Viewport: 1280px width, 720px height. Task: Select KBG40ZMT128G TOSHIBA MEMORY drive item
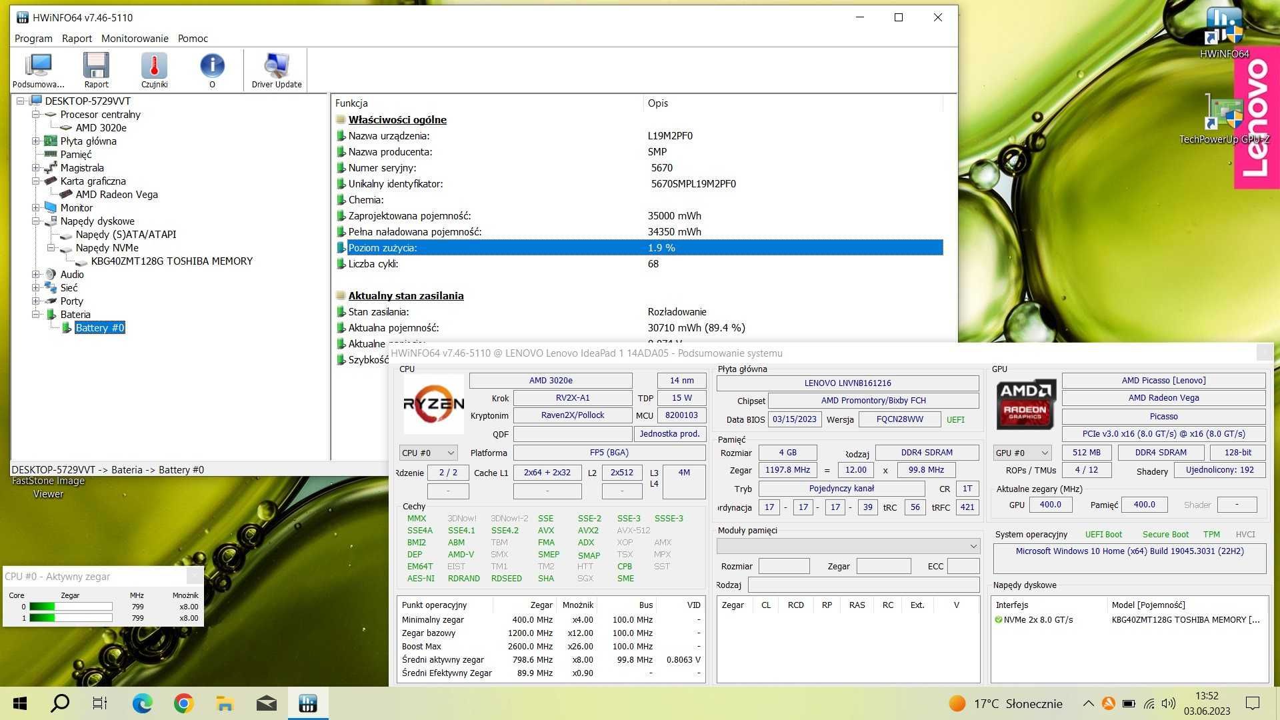coord(172,261)
